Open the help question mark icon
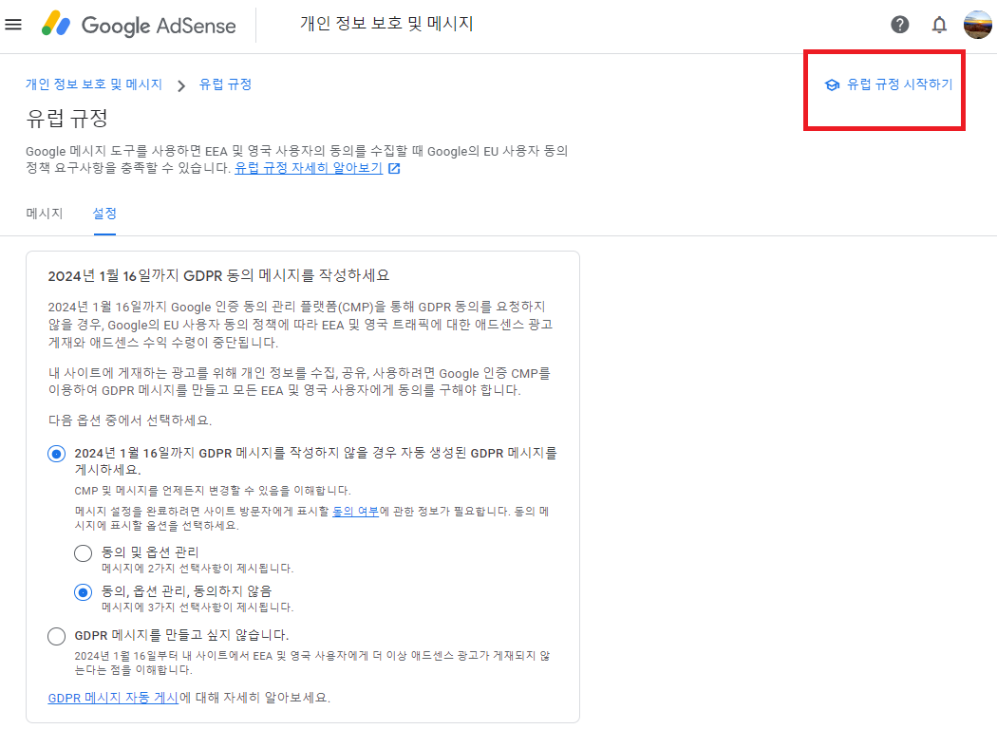The height and width of the screenshot is (729, 997). tap(900, 25)
